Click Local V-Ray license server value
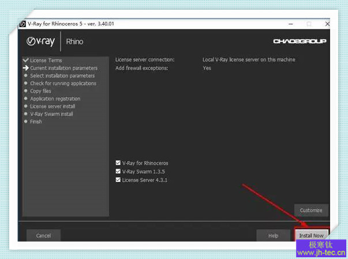348x259 pixels. click(x=249, y=59)
